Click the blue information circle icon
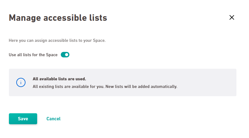 [x=21, y=82]
